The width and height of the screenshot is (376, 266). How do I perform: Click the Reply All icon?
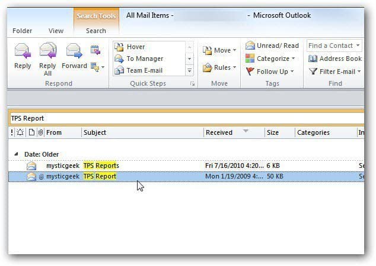[x=47, y=50]
